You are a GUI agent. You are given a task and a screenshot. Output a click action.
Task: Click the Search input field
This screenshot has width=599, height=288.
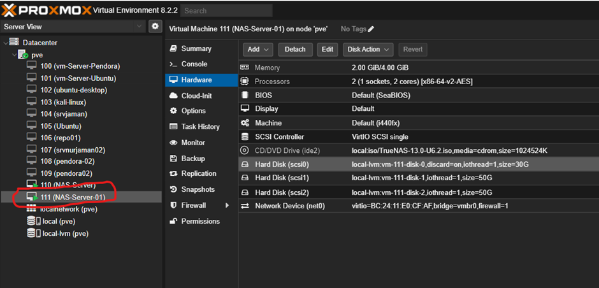[226, 10]
